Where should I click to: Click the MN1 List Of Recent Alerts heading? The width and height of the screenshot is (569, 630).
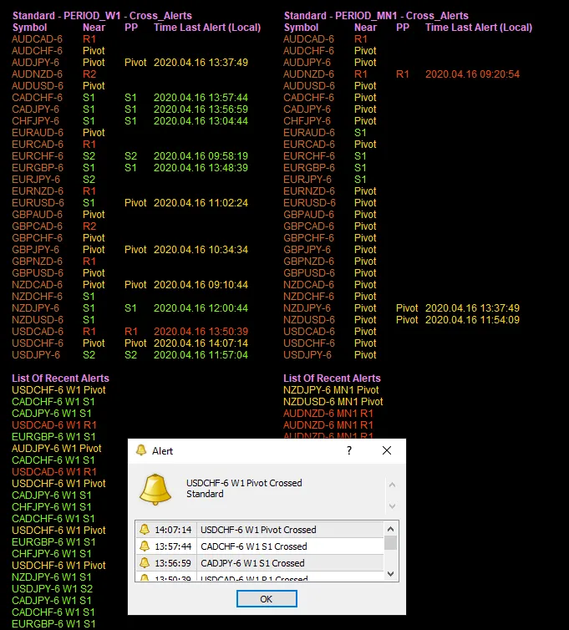pyautogui.click(x=332, y=379)
